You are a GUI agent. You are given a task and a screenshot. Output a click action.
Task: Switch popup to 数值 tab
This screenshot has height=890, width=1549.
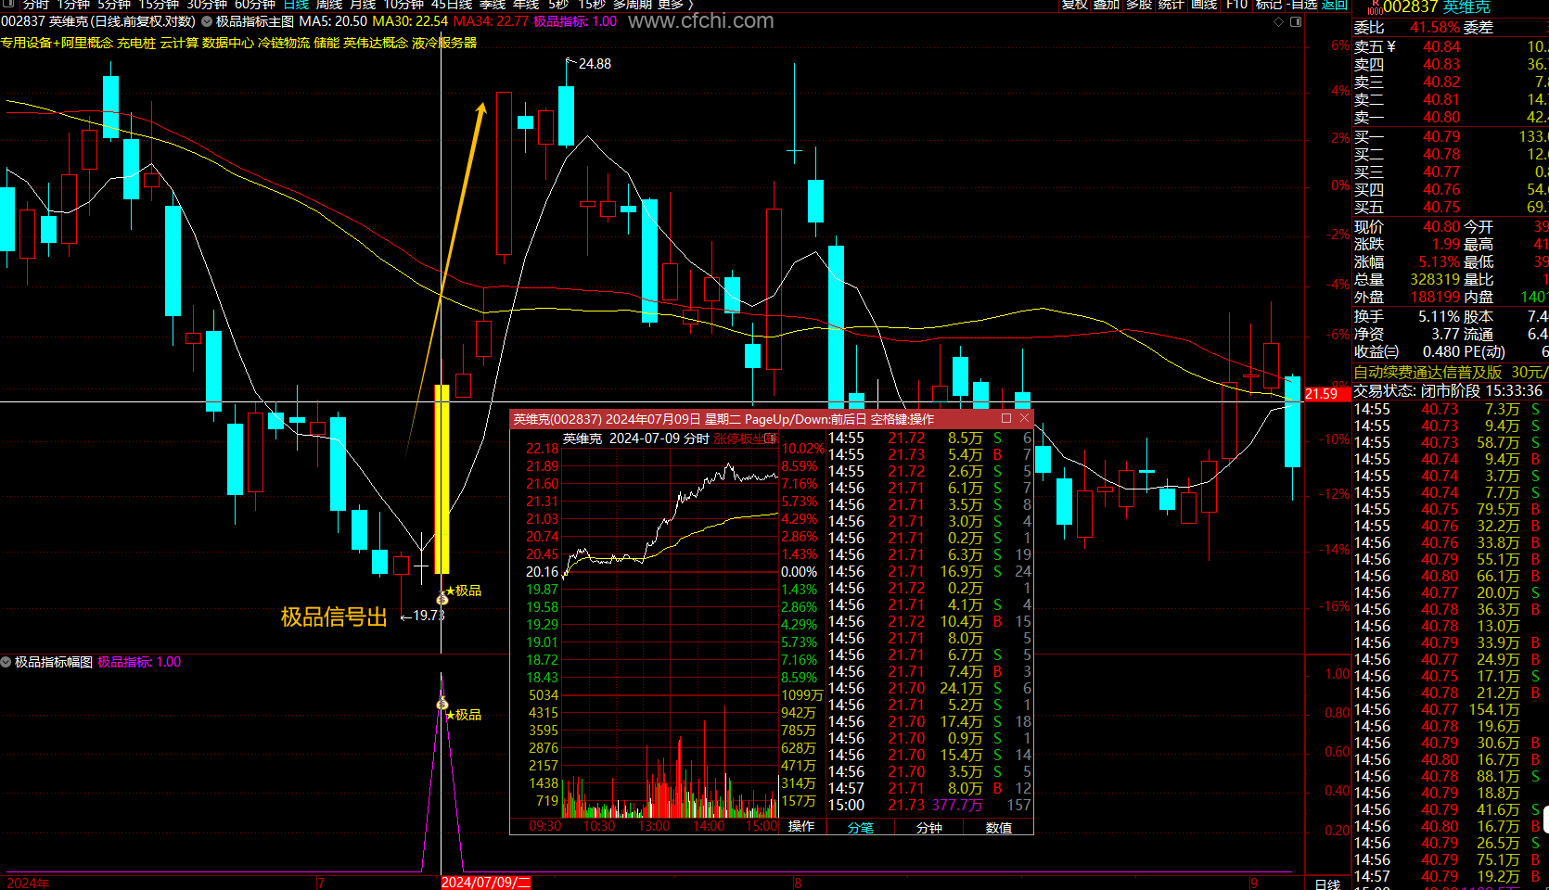998,828
